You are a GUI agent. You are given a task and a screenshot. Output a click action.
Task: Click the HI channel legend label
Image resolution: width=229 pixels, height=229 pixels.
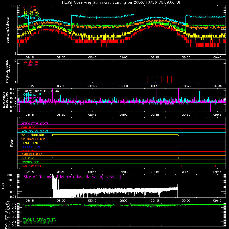pos(31,65)
